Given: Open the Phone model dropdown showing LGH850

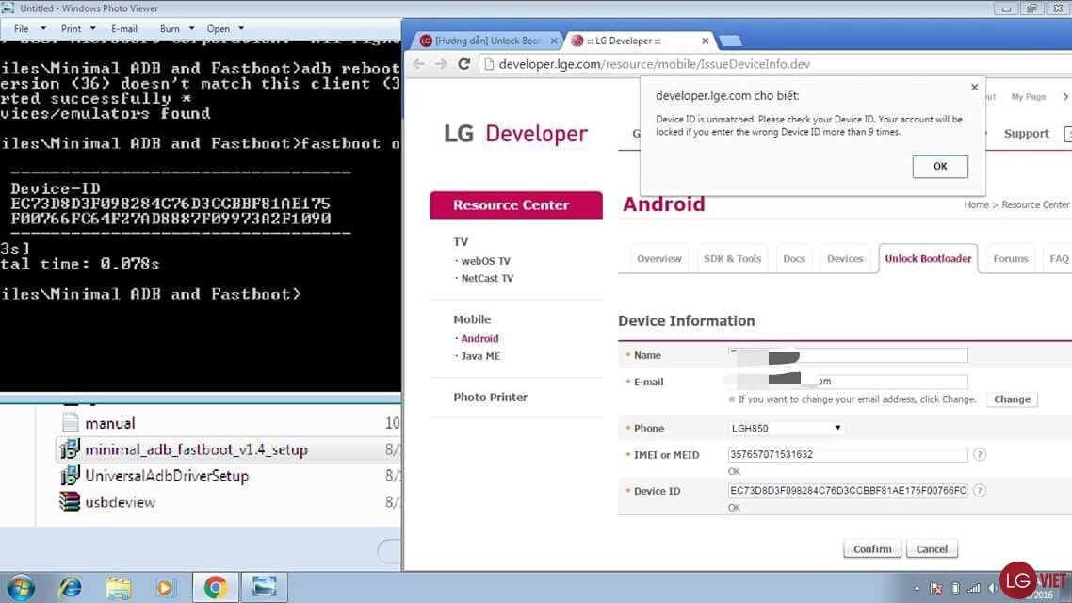Looking at the screenshot, I should point(786,429).
